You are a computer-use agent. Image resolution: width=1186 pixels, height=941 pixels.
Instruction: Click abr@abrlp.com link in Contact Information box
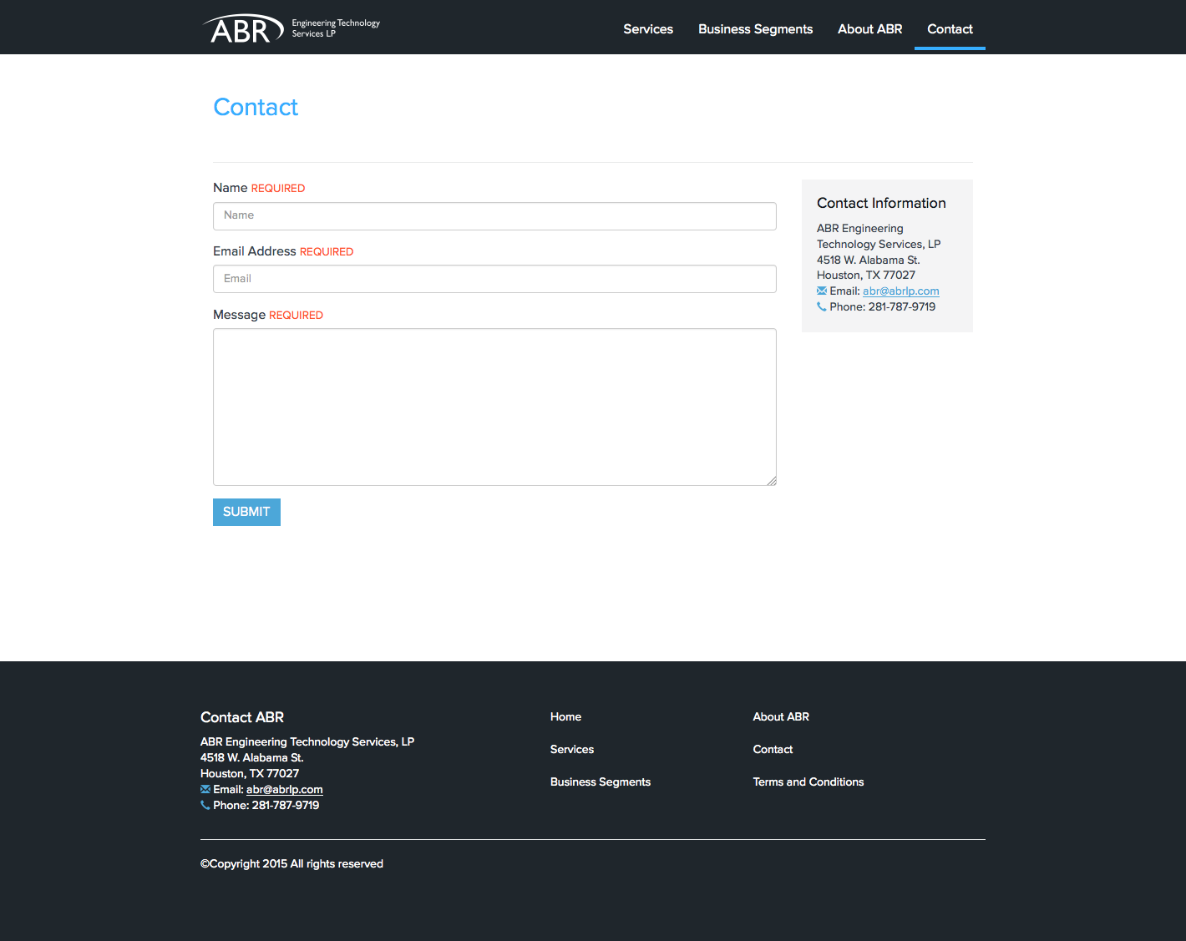coord(900,291)
